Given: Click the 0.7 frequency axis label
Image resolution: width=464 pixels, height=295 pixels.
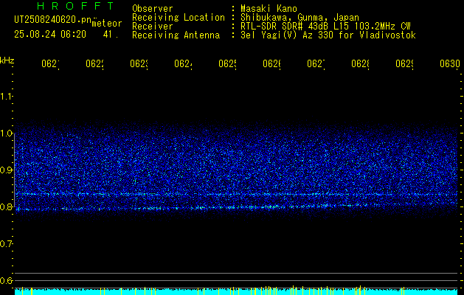Looking at the screenshot, I should [6, 244].
